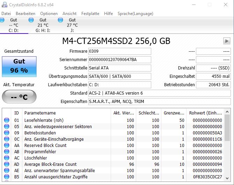Click the Parametername column header
This screenshot has height=185, width=234.
(x=66, y=113)
